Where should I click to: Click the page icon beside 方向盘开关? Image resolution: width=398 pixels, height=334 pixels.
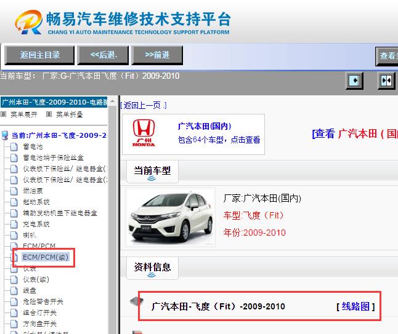pyautogui.click(x=14, y=324)
